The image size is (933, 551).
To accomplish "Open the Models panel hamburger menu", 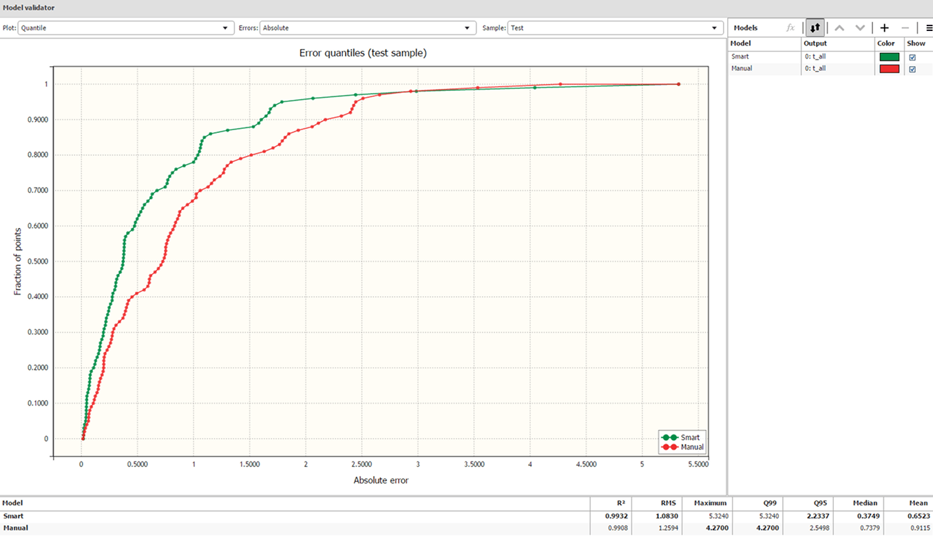I will (x=929, y=28).
